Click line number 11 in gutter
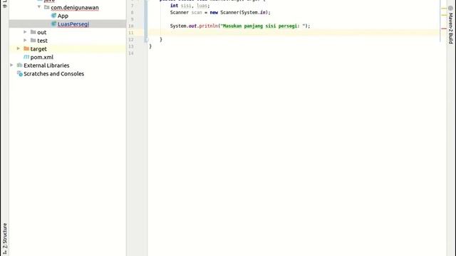The image size is (456, 256). pyautogui.click(x=131, y=33)
